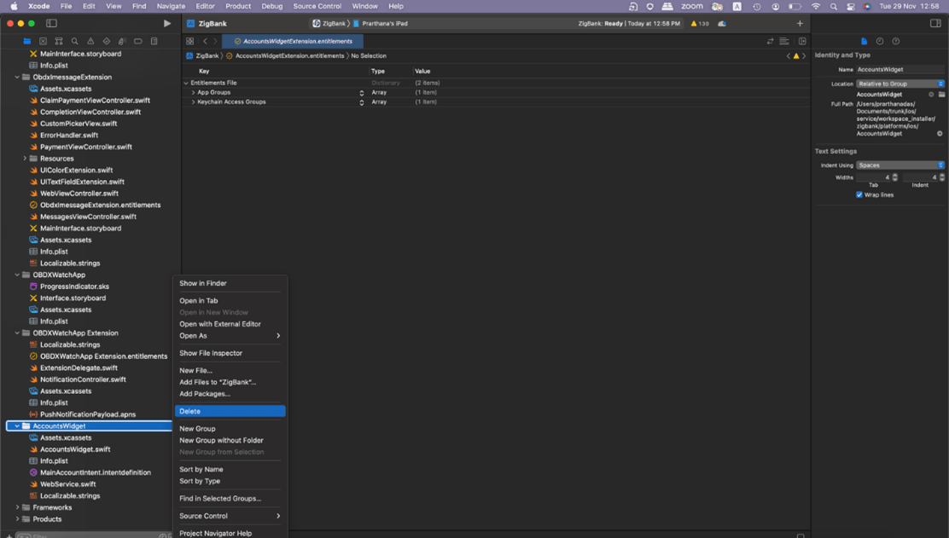Open the Test navigator diamond icon

point(107,41)
